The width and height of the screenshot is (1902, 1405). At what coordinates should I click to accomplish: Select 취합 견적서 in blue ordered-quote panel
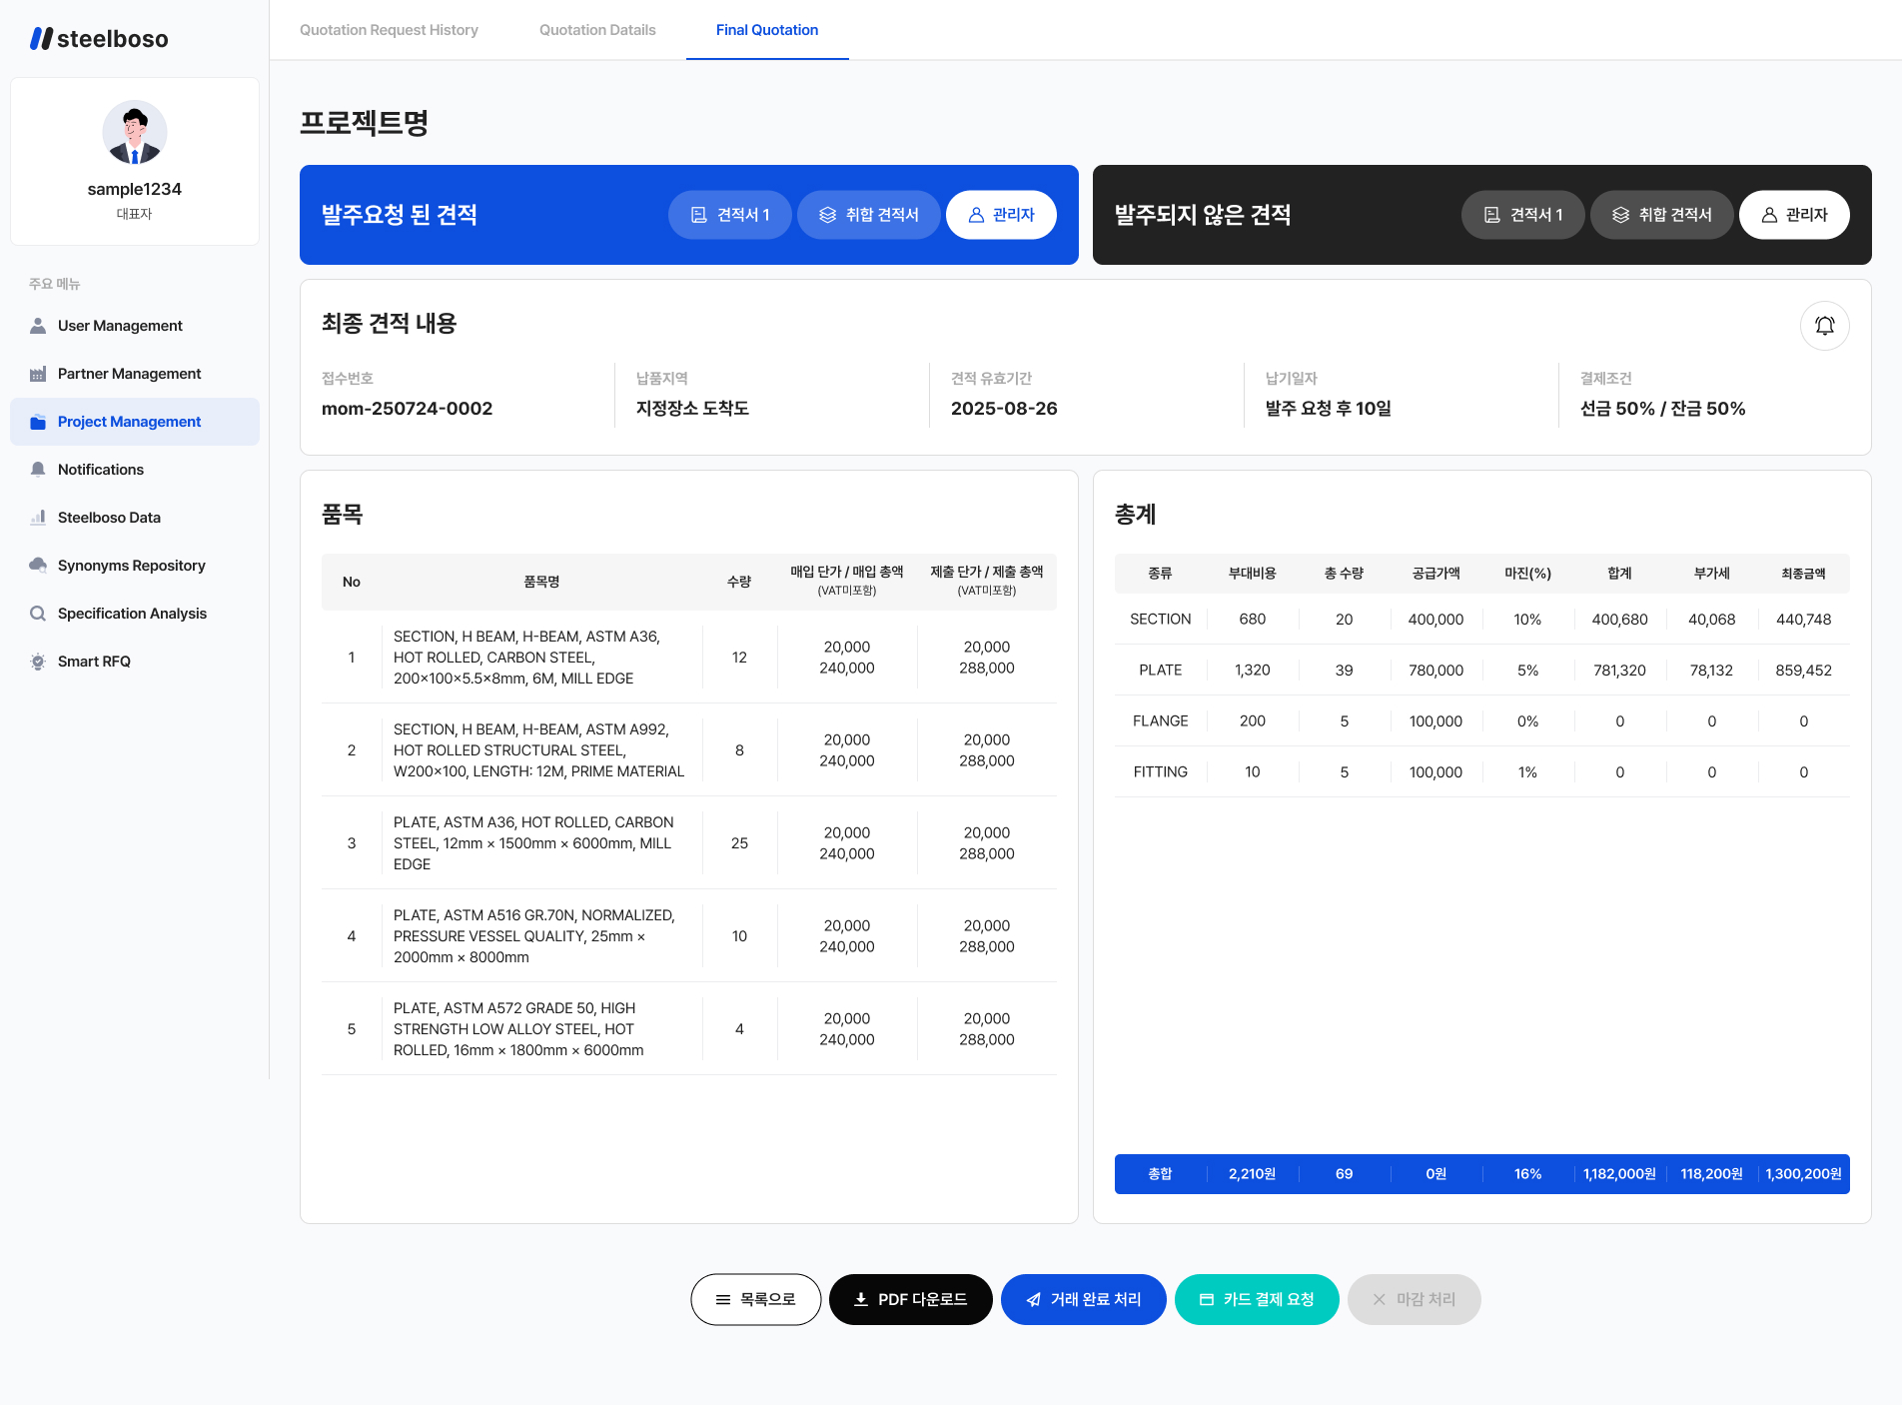pos(869,215)
